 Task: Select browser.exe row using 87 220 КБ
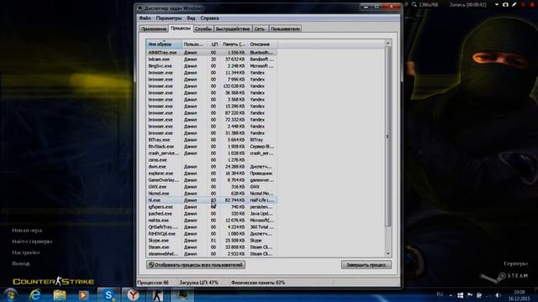211,113
